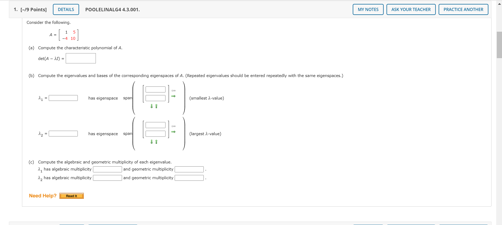Click the gray left arrow on the second eigenspace matrix
502x225 pixels.
click(173, 126)
